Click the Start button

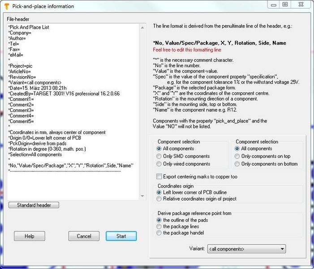(x=121, y=236)
